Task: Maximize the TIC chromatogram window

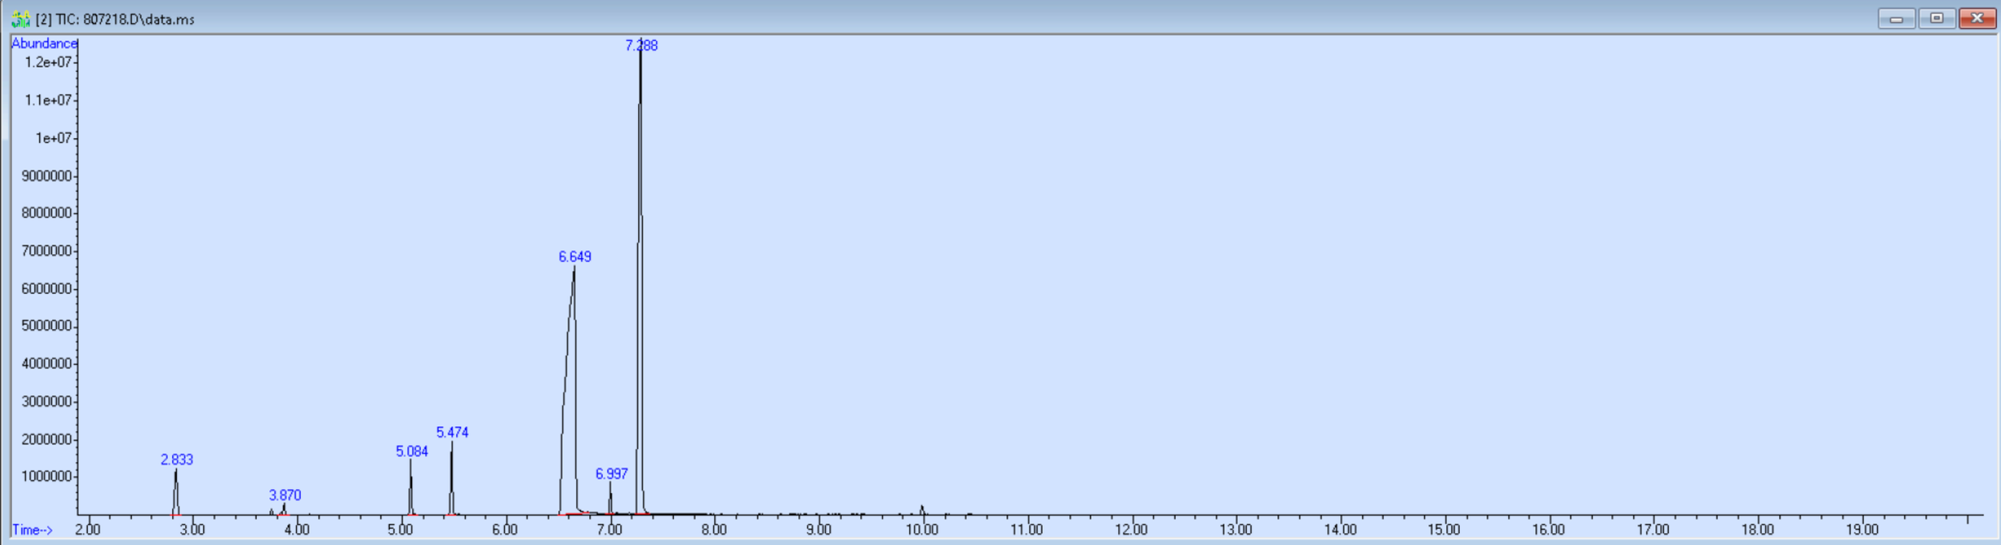Action: (1937, 18)
